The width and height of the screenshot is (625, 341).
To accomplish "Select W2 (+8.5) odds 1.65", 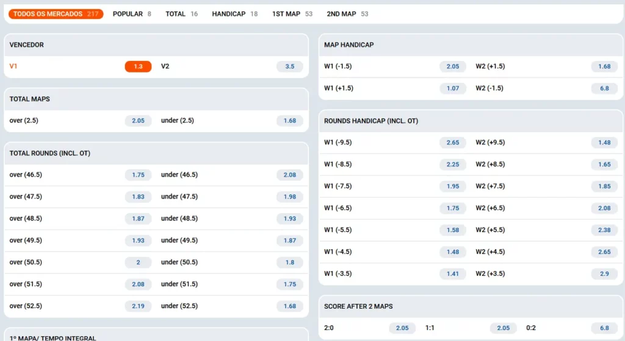I will (604, 164).
